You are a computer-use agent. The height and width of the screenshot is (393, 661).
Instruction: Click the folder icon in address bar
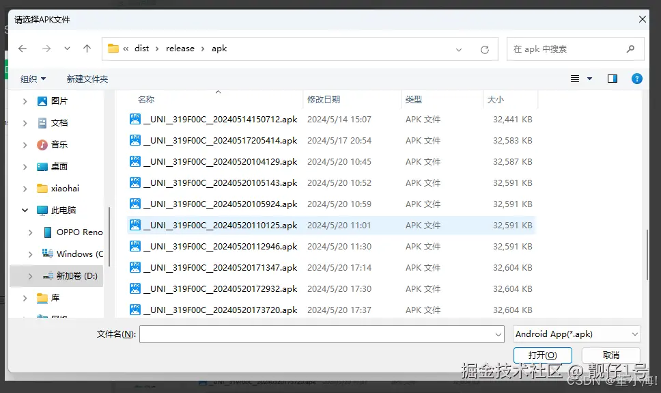click(x=113, y=49)
